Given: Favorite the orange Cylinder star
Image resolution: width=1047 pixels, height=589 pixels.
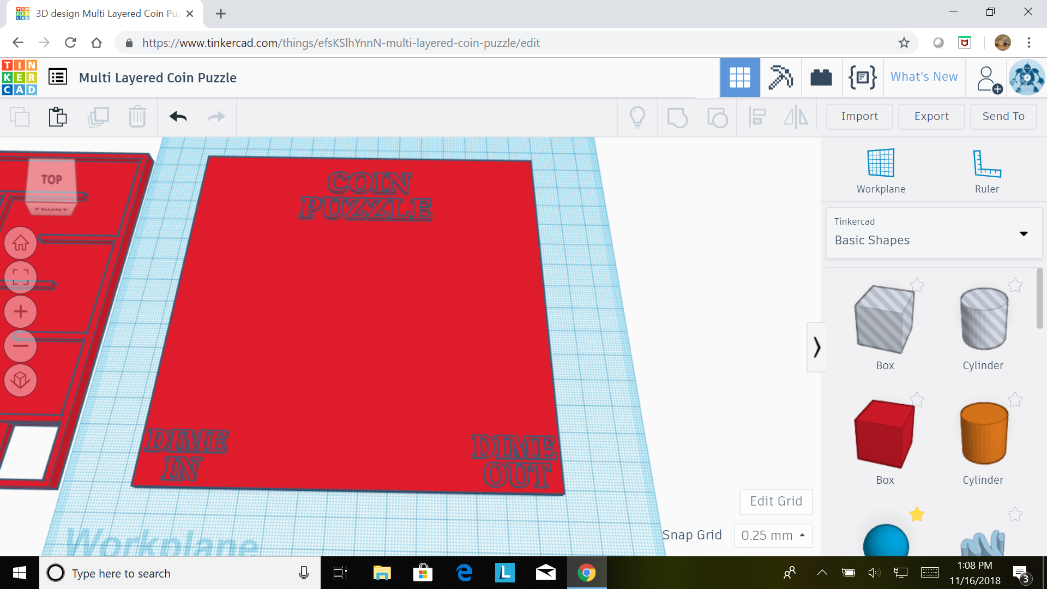Looking at the screenshot, I should click(x=1015, y=400).
